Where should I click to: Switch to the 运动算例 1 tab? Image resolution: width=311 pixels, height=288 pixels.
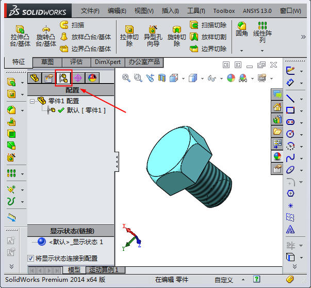click(104, 270)
